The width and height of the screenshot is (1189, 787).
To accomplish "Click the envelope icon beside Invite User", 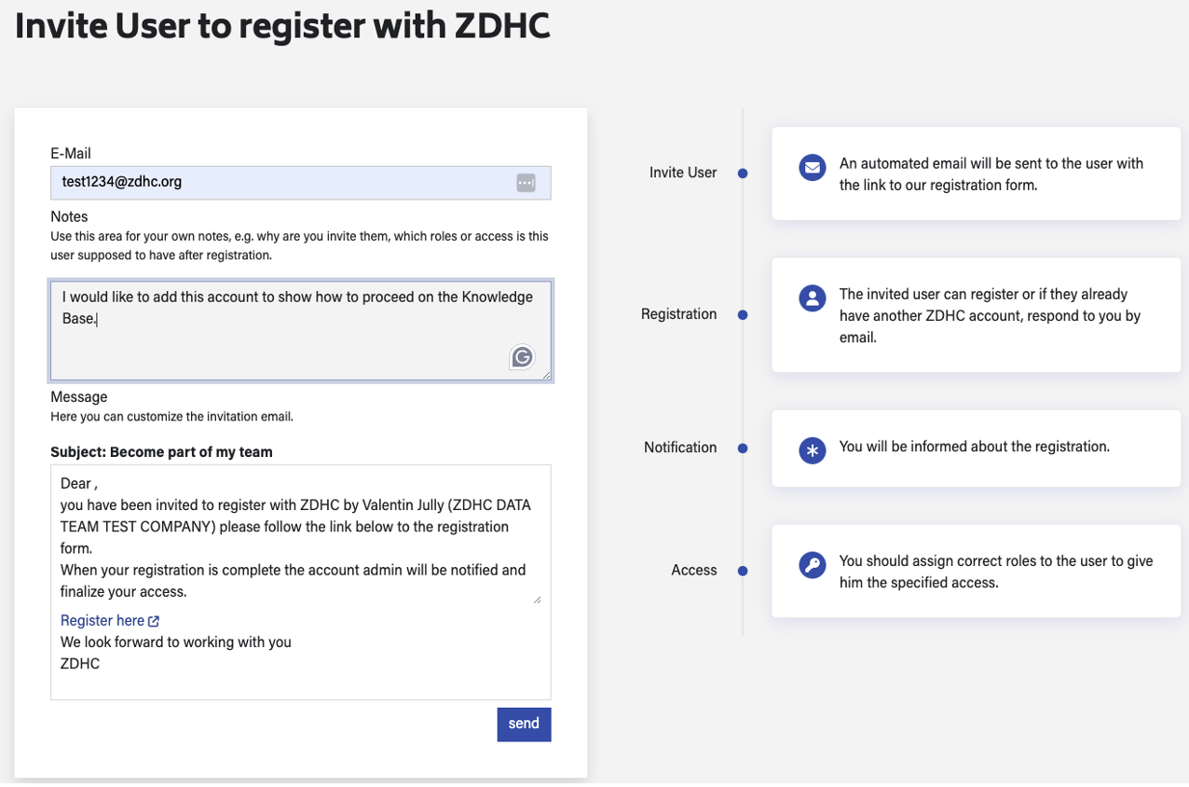I will tap(813, 168).
